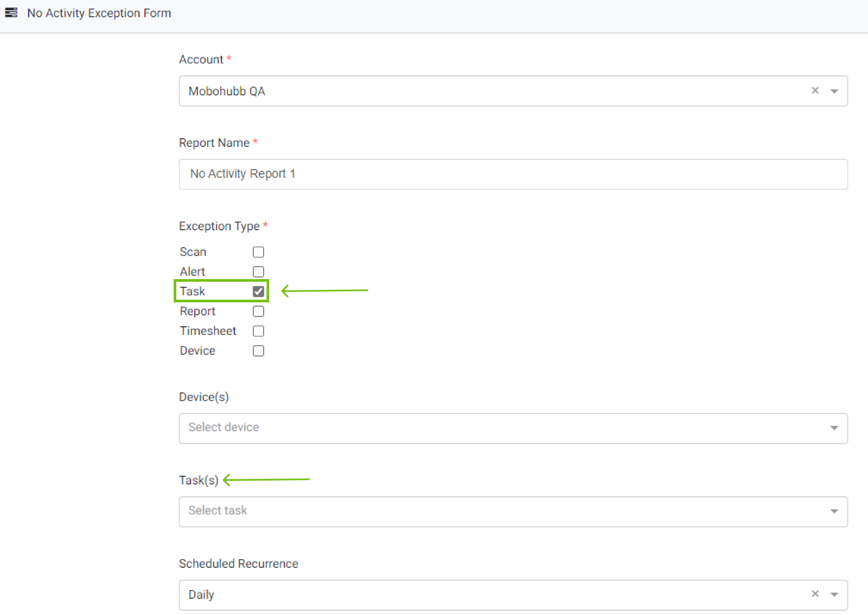
Task: Tick the Report exception checkbox
Action: coord(258,312)
